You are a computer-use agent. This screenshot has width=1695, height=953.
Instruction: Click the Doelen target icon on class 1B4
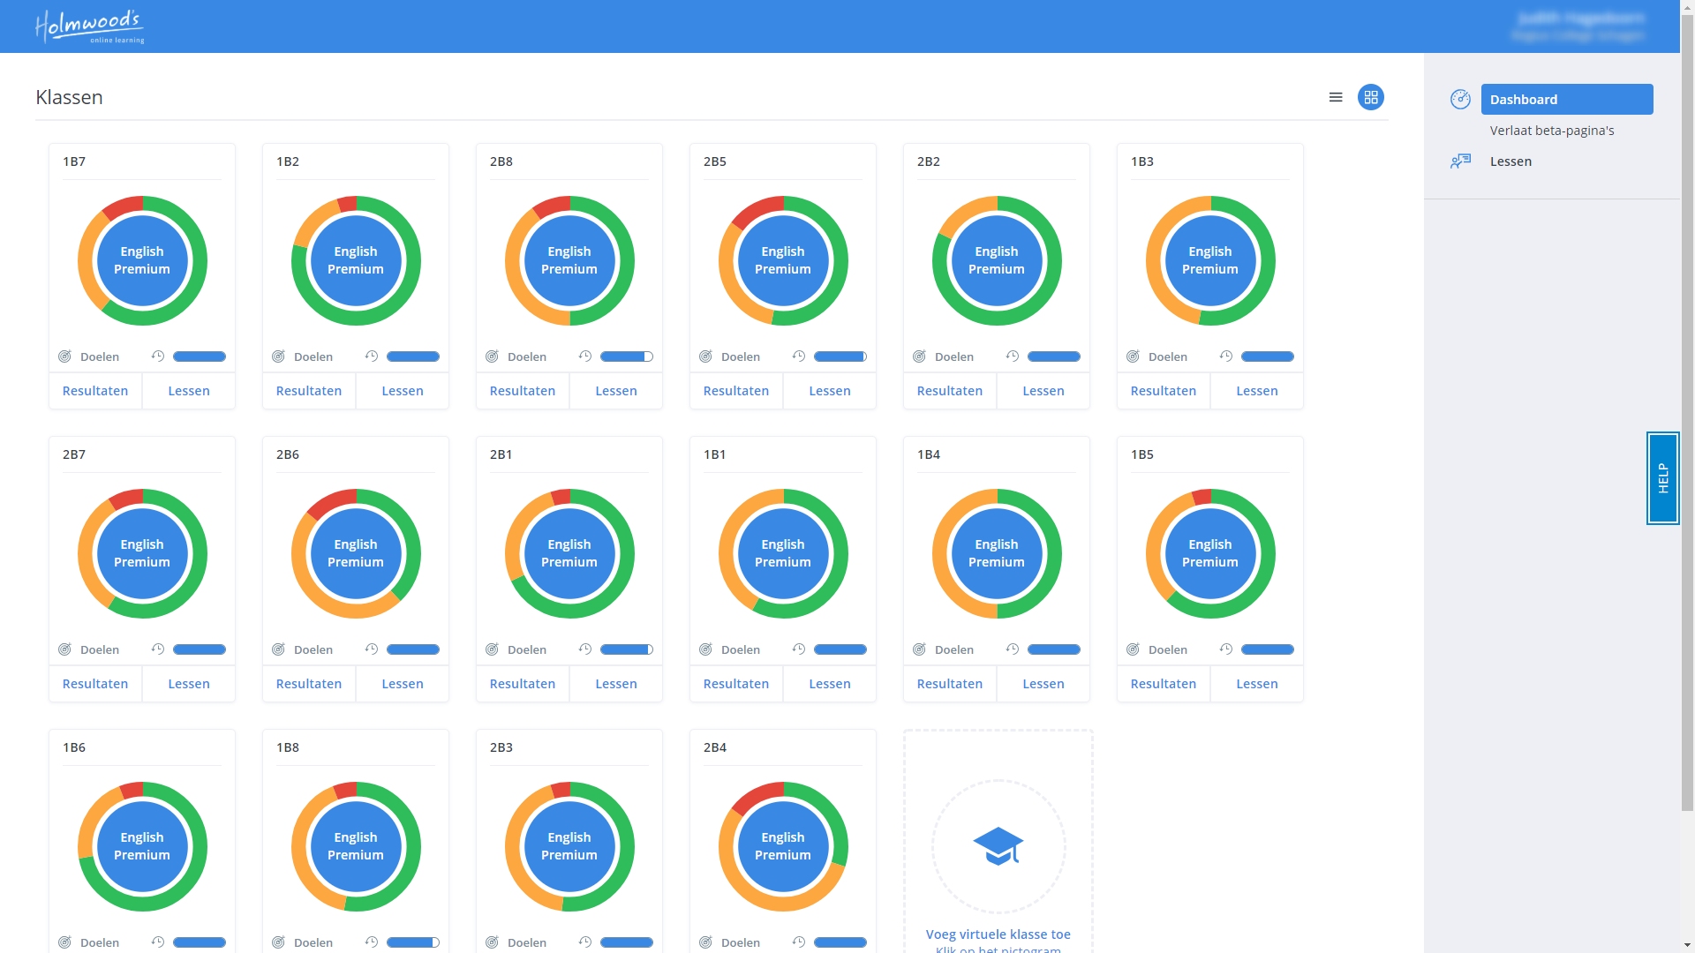pyautogui.click(x=919, y=649)
